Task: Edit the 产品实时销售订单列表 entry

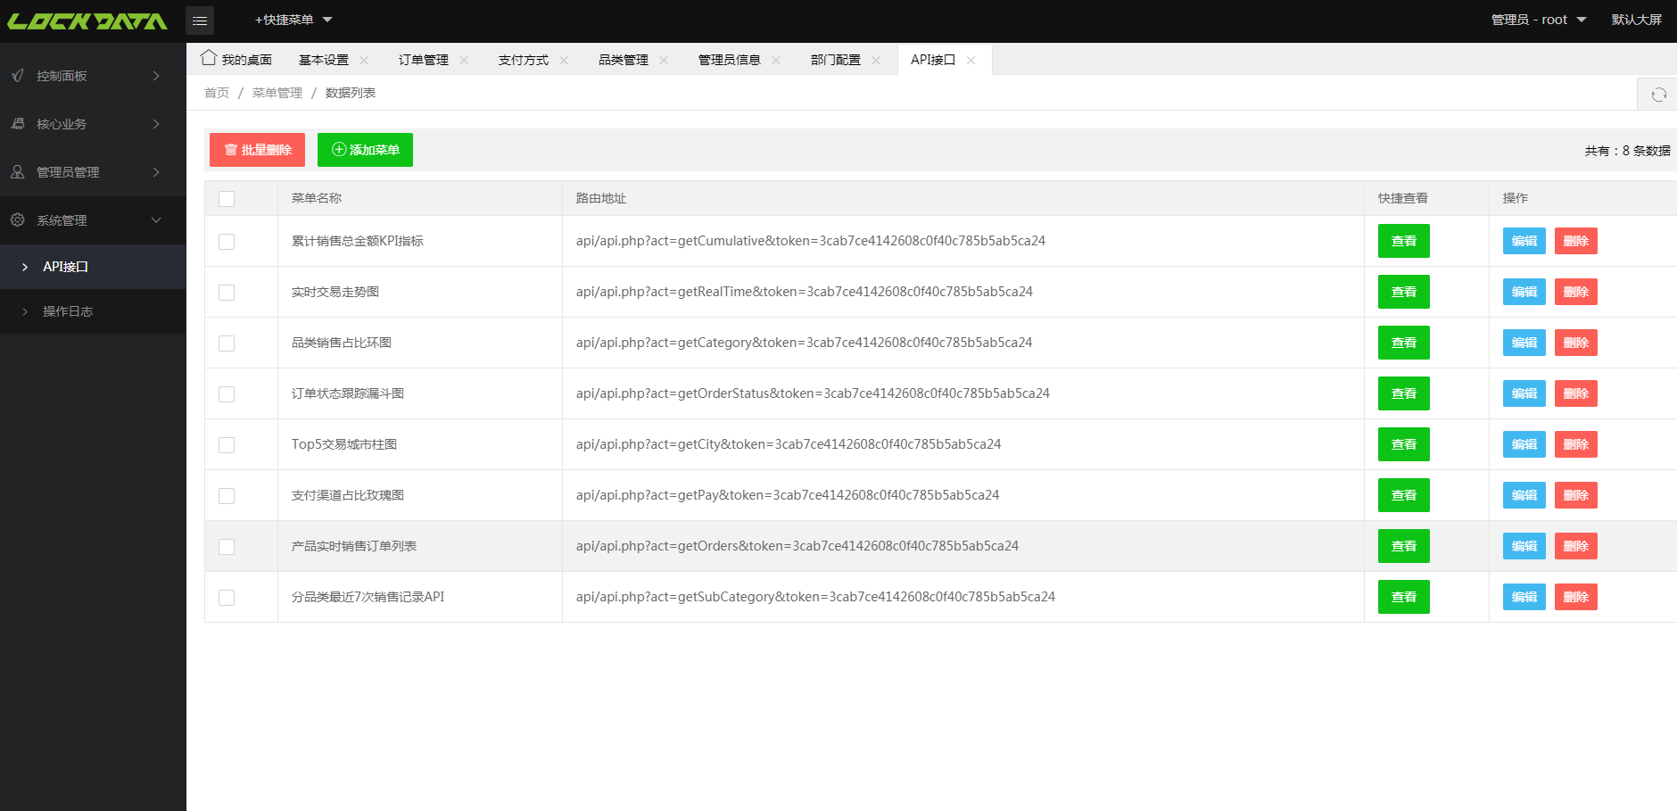Action: pyautogui.click(x=1524, y=546)
